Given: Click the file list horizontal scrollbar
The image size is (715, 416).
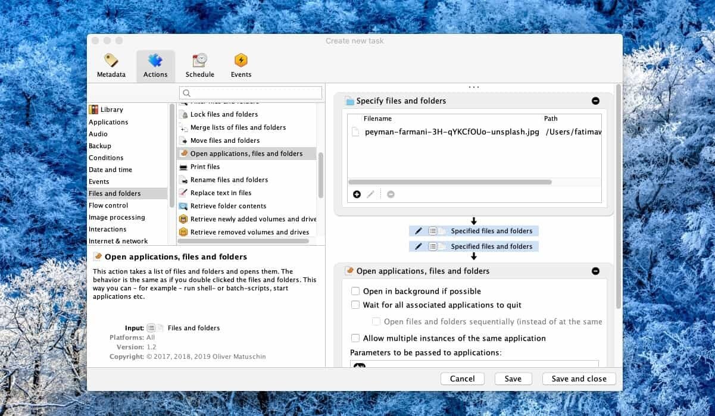Looking at the screenshot, I should click(449, 182).
